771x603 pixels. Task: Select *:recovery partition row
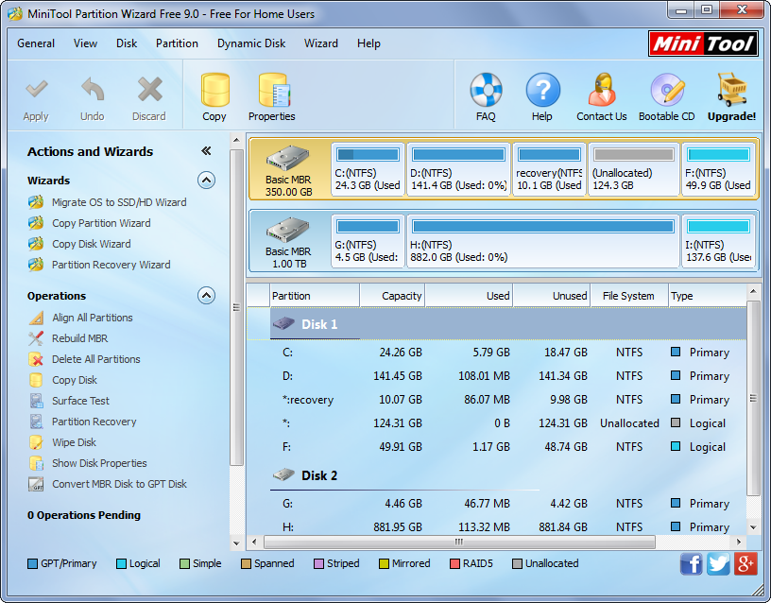click(497, 400)
